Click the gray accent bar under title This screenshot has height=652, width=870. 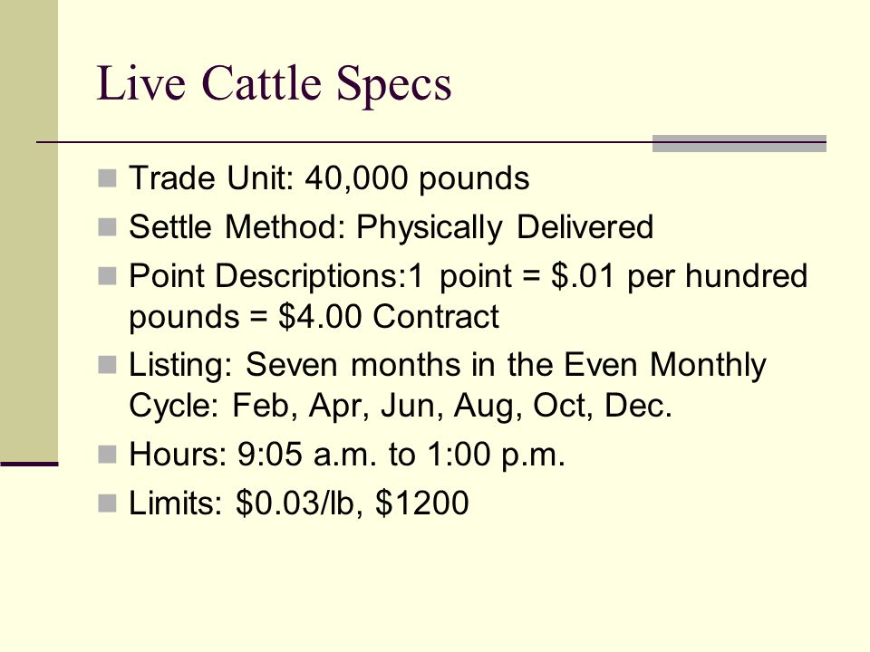pos(739,143)
